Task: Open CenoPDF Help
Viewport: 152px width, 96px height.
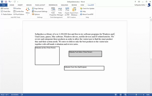Action: 83,11
